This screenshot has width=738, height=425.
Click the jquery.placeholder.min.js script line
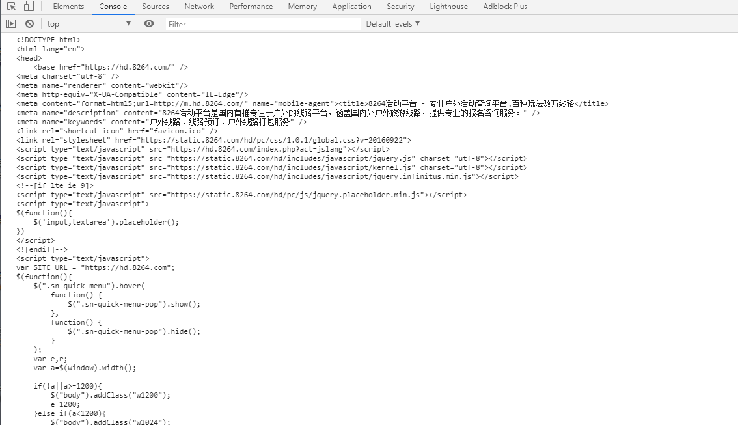click(x=242, y=195)
